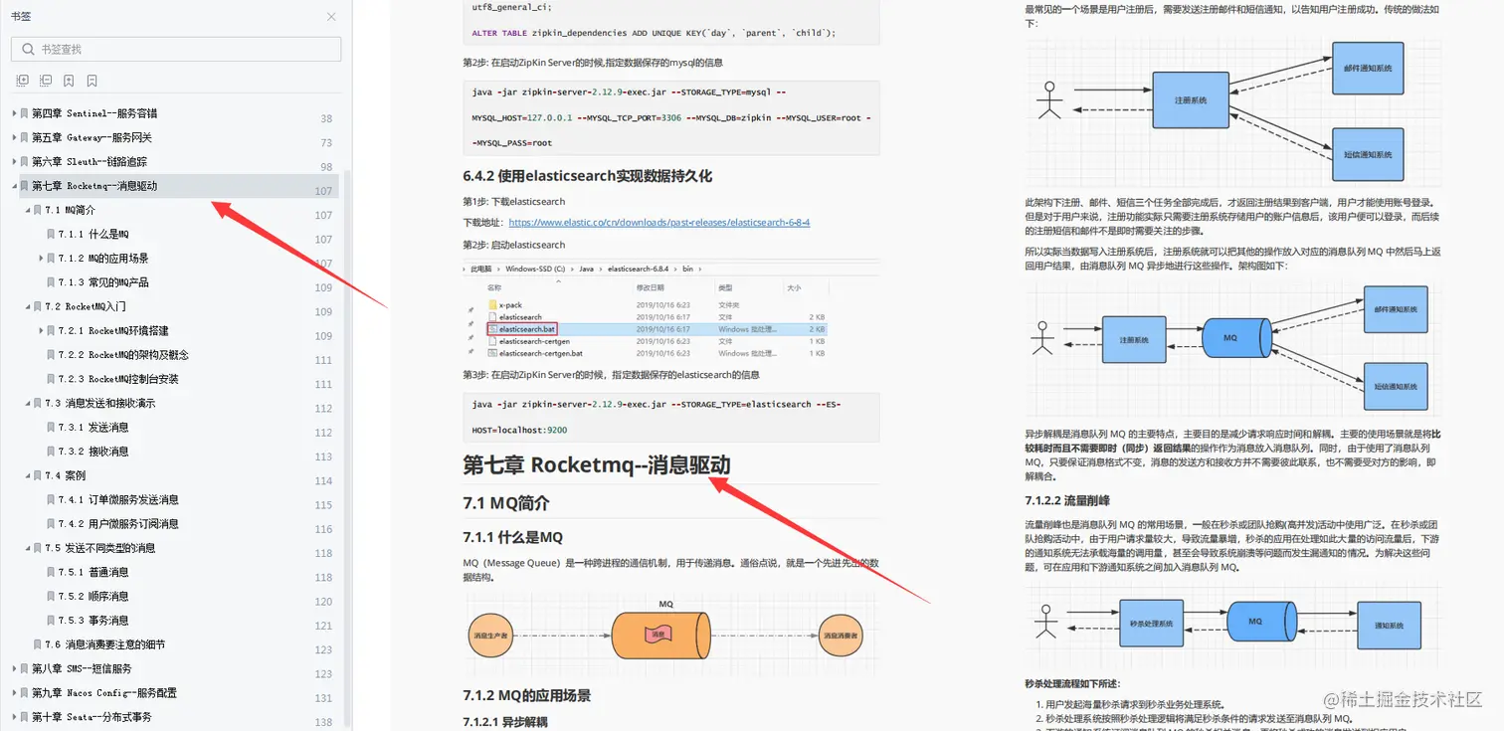Image resolution: width=1504 pixels, height=731 pixels.
Task: Close the 书签 bookmark panel
Action: tap(331, 17)
